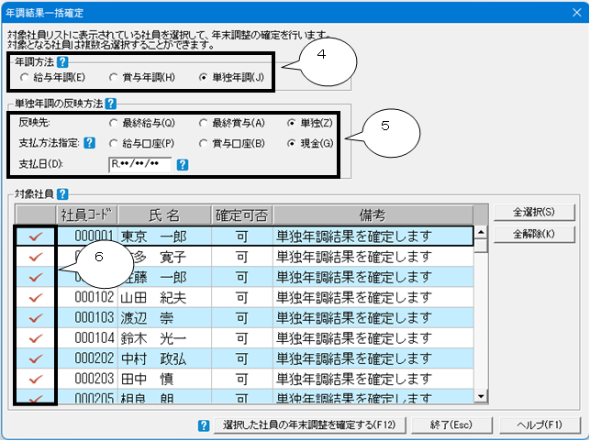This screenshot has width=590, height=441.
Task: Select 賞与年調(H) radio button
Action: (x=142, y=77)
